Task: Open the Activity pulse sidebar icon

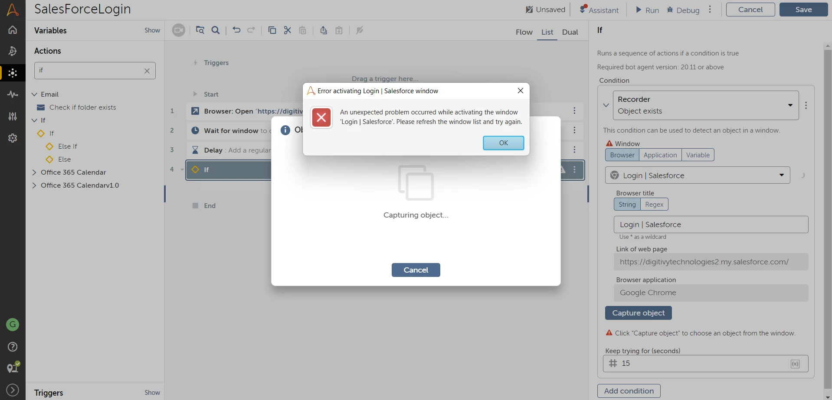Action: point(13,94)
